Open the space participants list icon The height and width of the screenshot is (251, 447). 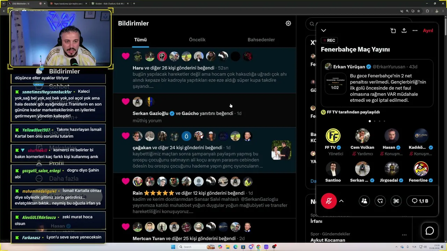[x=364, y=201]
